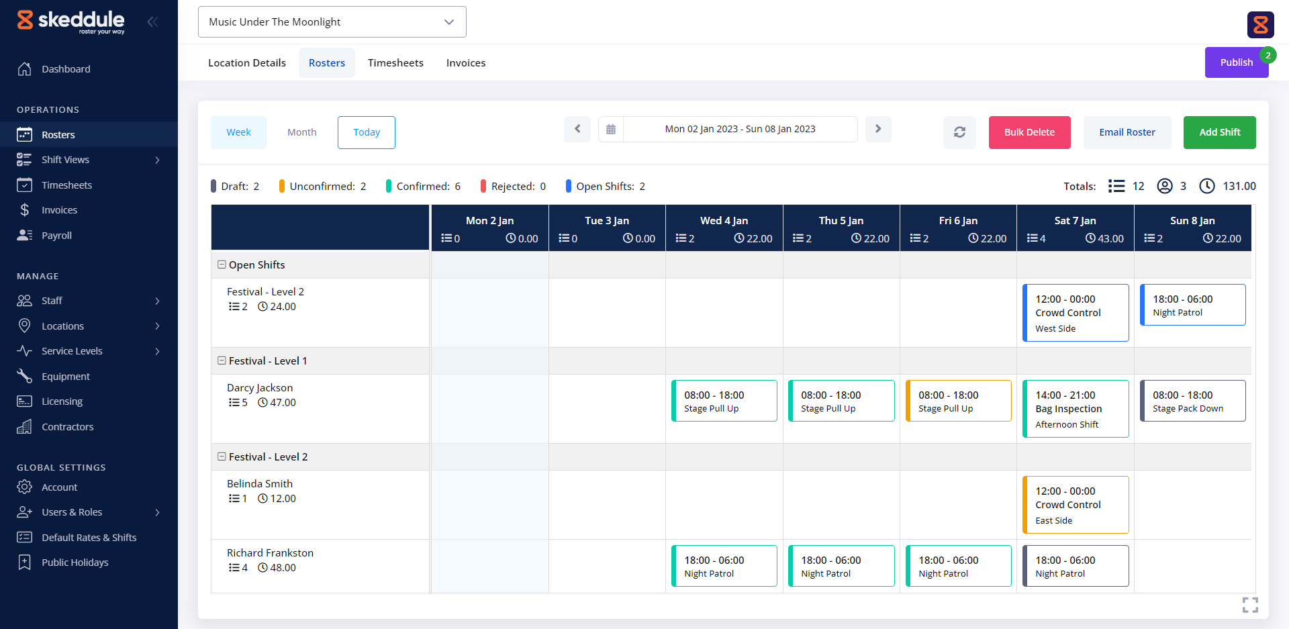The width and height of the screenshot is (1289, 629).
Task: Open Payroll from the sidebar
Action: pos(56,236)
